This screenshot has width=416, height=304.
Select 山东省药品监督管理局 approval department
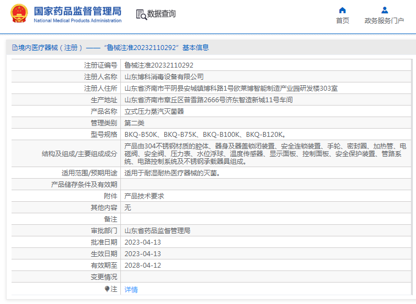point(157,231)
